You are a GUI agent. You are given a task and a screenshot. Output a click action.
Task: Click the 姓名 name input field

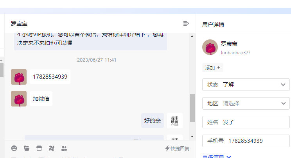pos(246,122)
